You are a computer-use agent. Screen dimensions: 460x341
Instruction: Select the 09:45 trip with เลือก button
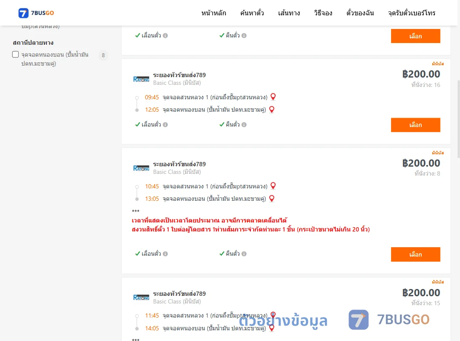[415, 125]
